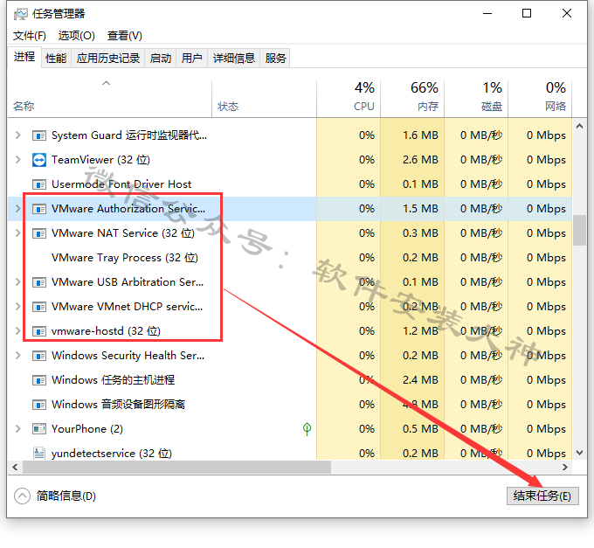Click the TeamViewer application icon
Image resolution: width=594 pixels, height=548 pixels.
(39, 160)
